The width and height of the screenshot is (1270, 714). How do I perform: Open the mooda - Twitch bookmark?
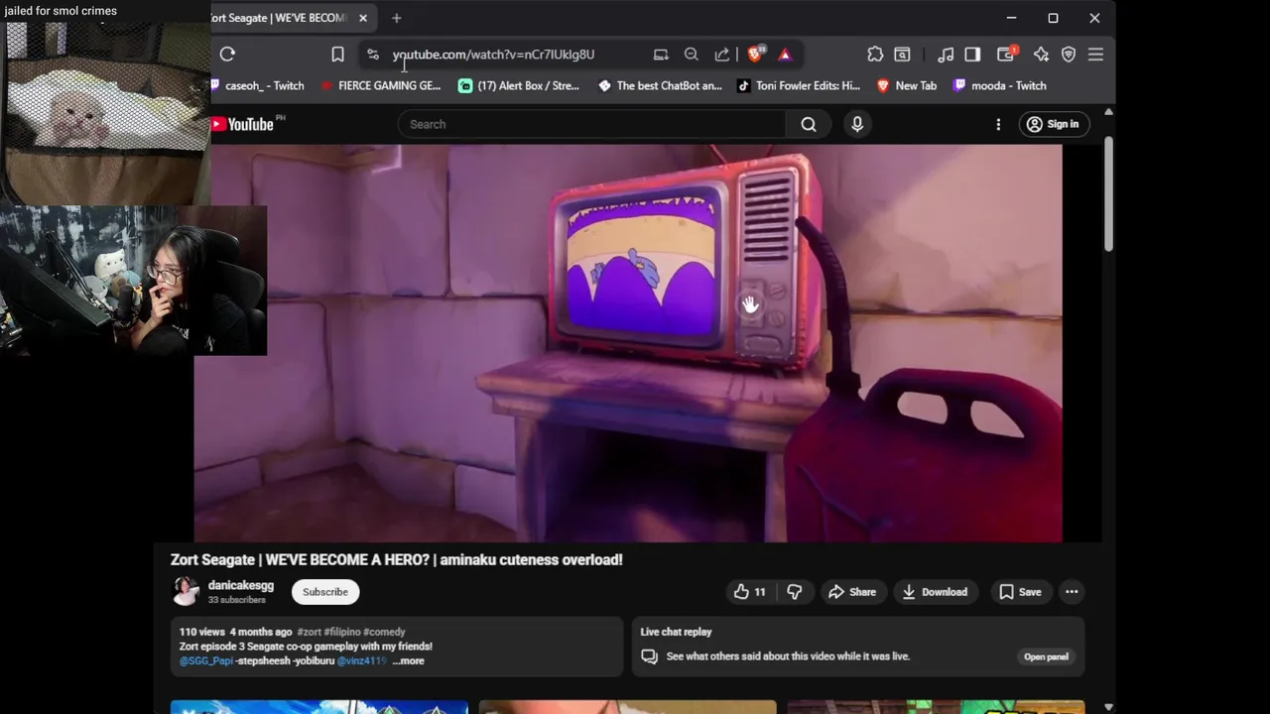1000,85
